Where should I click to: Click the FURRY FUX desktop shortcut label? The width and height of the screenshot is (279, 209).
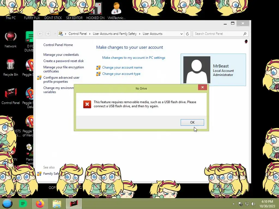coord(32,18)
